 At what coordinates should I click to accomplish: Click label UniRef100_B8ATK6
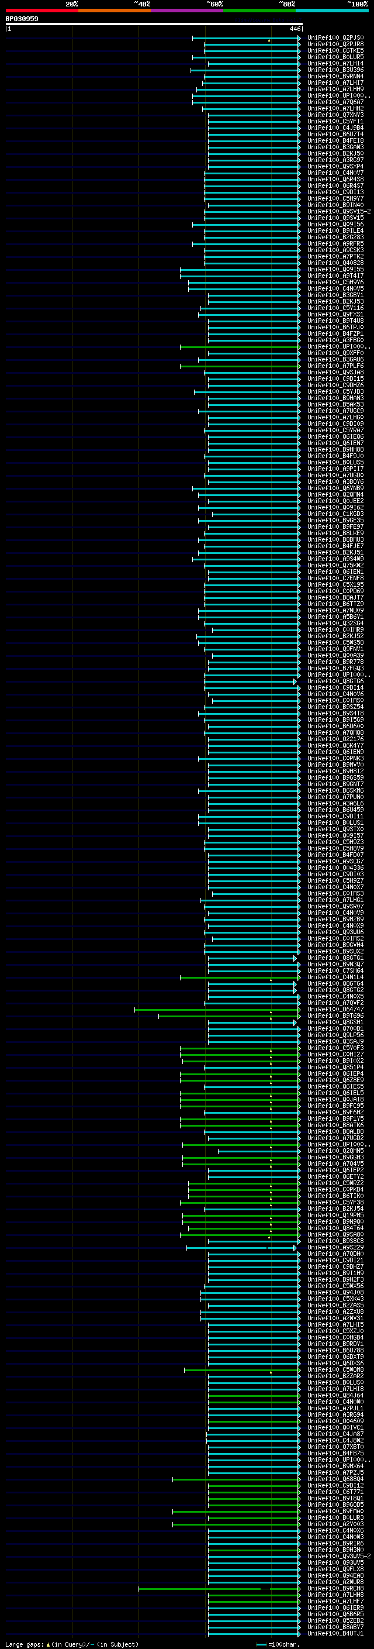pyautogui.click(x=335, y=1125)
